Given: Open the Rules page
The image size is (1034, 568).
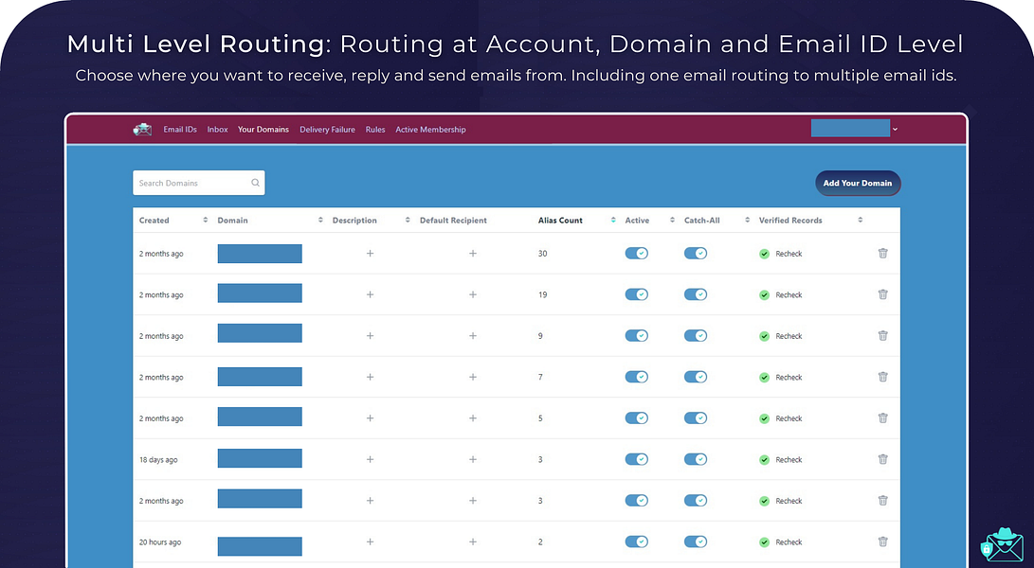Looking at the screenshot, I should [x=375, y=130].
